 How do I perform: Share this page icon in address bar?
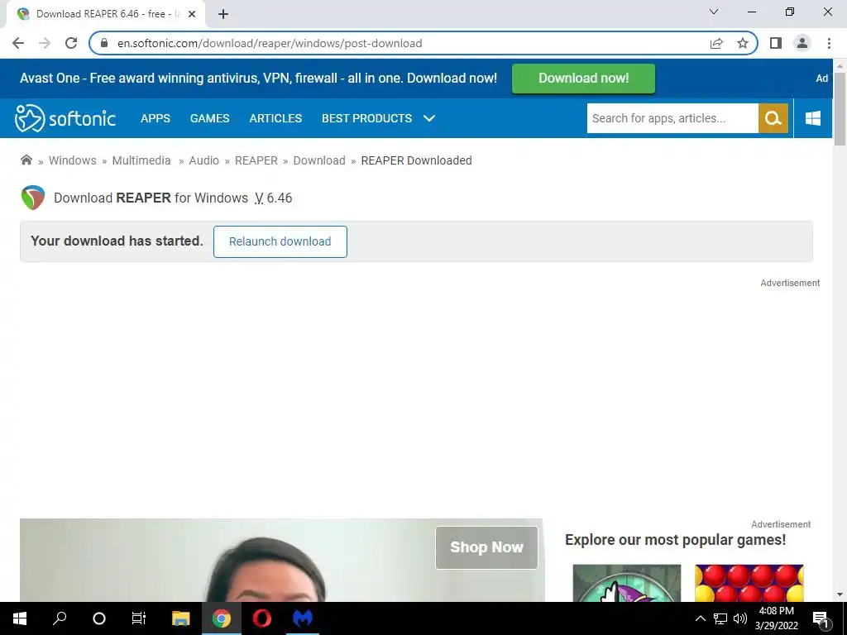pyautogui.click(x=716, y=43)
